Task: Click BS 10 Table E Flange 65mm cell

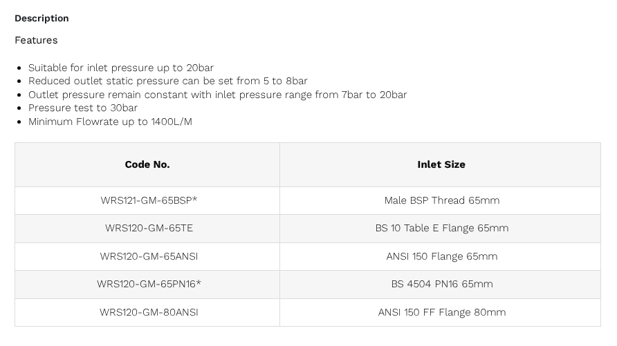Action: pos(441,228)
